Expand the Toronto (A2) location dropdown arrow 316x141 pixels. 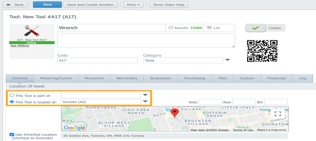coord(145,102)
